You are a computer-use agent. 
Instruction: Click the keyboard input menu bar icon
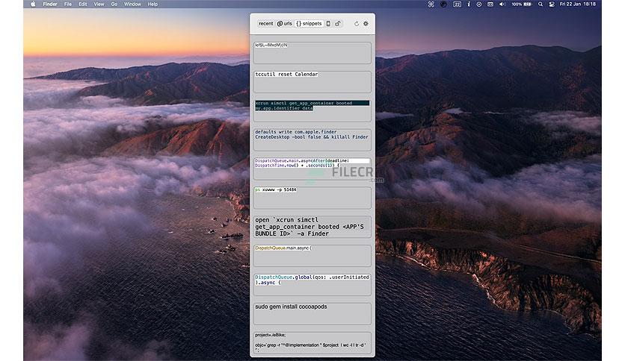pos(490,4)
